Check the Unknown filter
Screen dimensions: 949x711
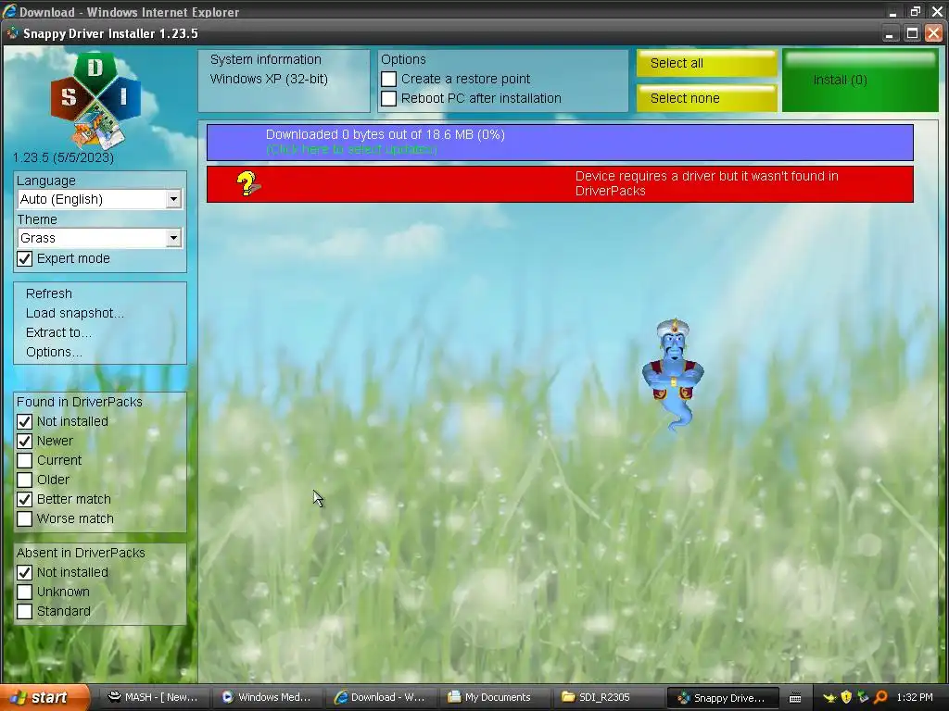tap(24, 592)
